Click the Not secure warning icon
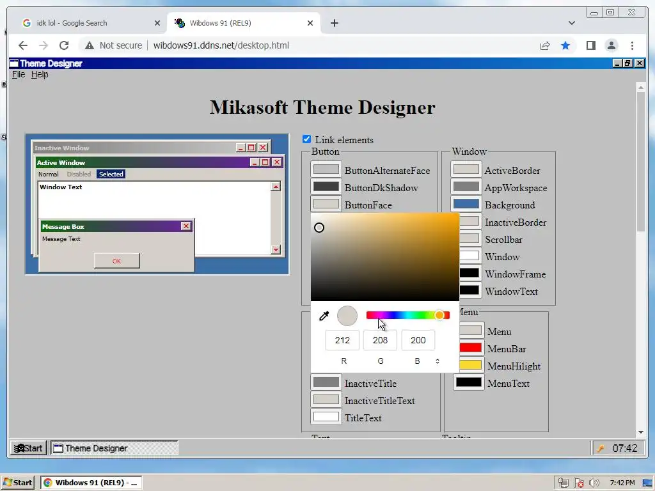 [90, 45]
